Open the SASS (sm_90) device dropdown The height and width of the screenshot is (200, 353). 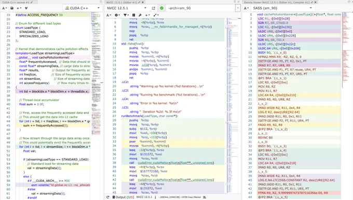point(282,8)
